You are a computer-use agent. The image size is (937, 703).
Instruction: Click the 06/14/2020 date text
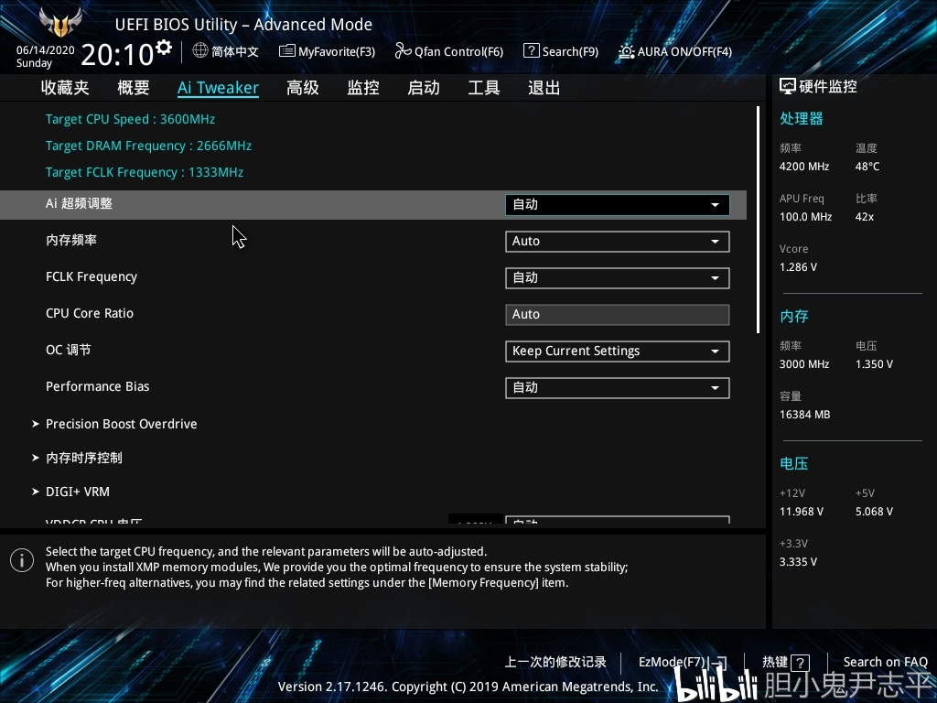[46, 50]
